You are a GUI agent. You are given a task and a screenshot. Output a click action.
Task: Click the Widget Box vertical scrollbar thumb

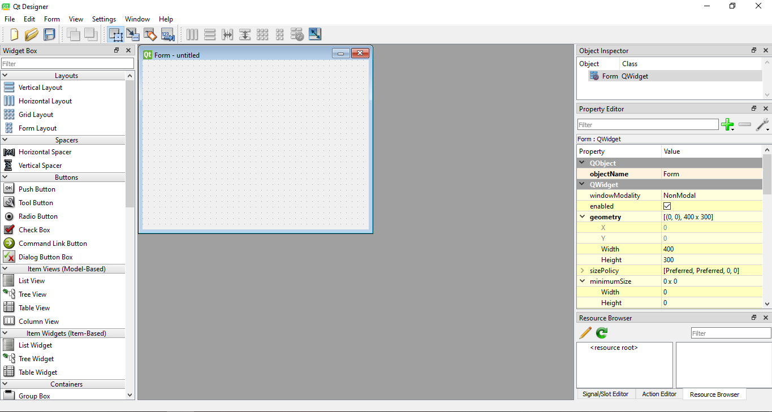[130, 144]
